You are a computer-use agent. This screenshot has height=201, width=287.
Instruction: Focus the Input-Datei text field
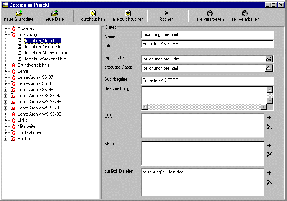click(203, 59)
